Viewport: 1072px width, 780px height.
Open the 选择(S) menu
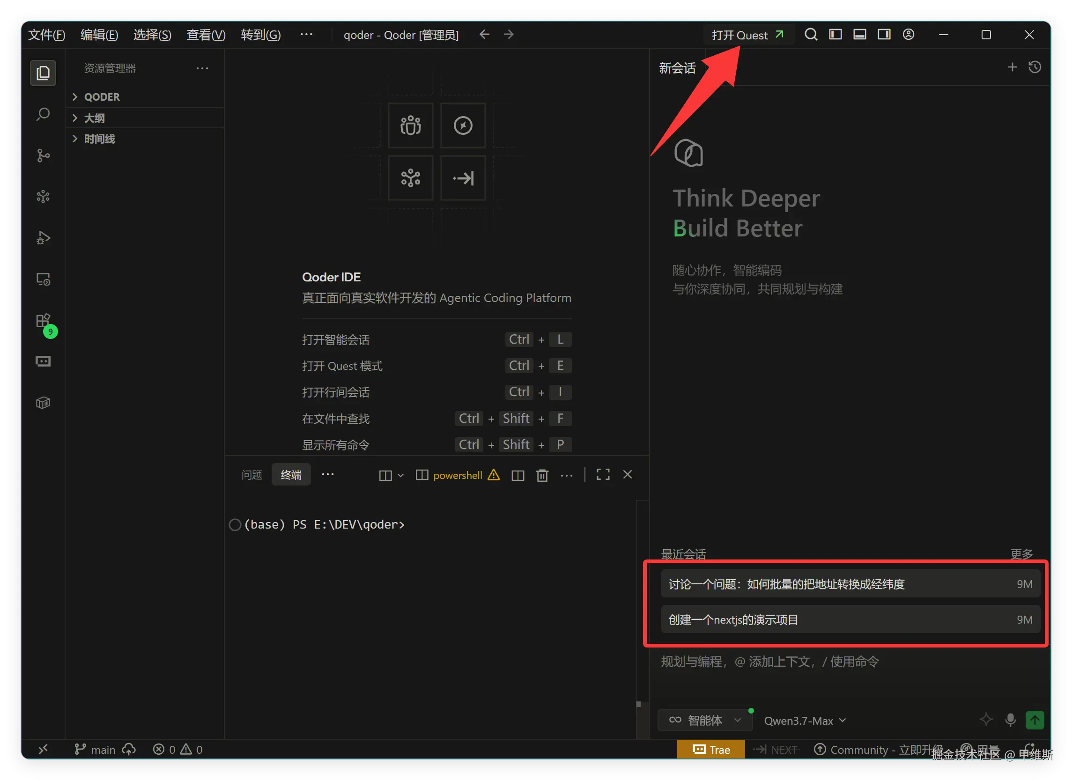coord(152,35)
